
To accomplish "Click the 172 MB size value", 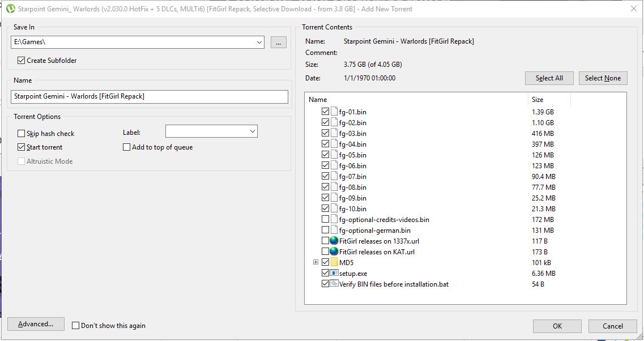I will click(x=543, y=219).
